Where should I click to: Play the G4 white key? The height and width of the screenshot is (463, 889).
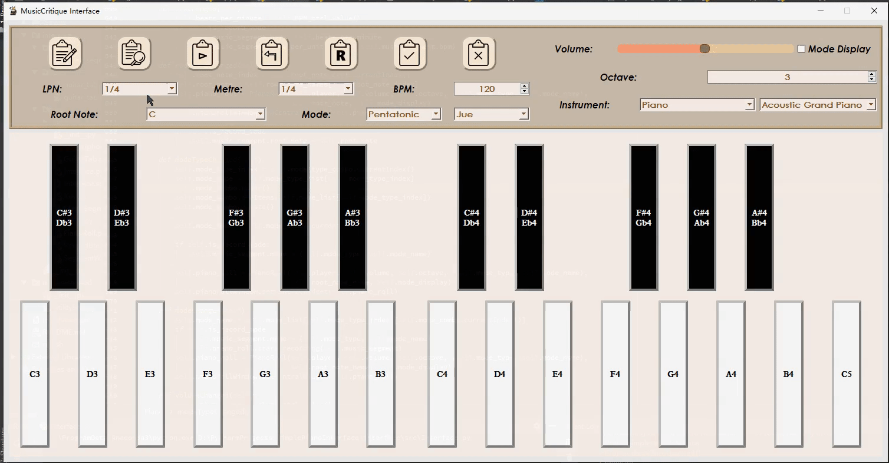pyautogui.click(x=673, y=374)
